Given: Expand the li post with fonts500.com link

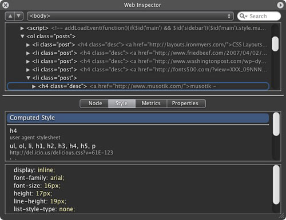Looking at the screenshot, I should 28,70.
